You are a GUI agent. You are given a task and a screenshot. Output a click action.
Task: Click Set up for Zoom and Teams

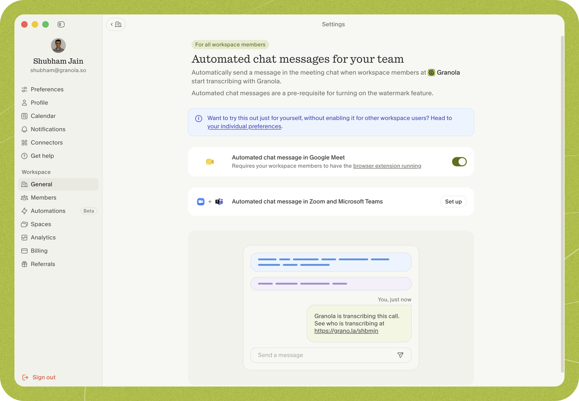(454, 202)
